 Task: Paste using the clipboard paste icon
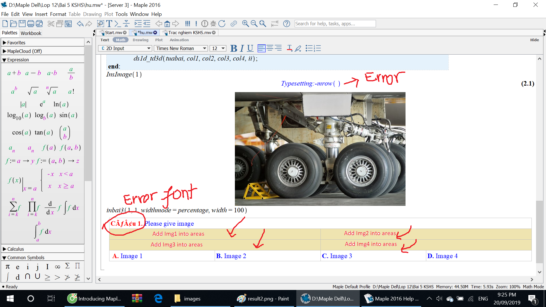[x=68, y=24]
